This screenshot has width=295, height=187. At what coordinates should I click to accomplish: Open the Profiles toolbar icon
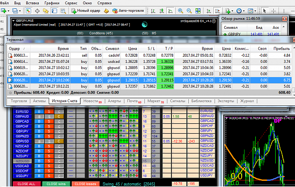(15, 11)
